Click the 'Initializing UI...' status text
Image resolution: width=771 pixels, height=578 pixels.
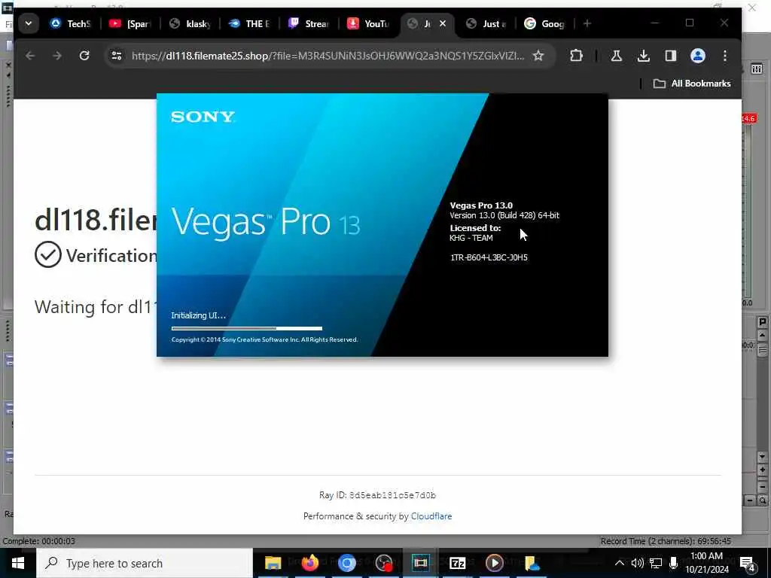[199, 315]
